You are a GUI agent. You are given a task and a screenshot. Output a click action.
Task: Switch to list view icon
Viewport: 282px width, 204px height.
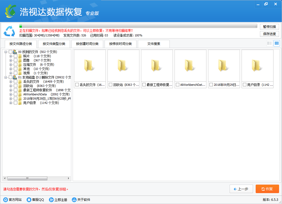tap(270, 43)
